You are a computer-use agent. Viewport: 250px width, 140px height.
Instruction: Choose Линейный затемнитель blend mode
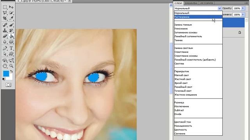[x=198, y=36]
